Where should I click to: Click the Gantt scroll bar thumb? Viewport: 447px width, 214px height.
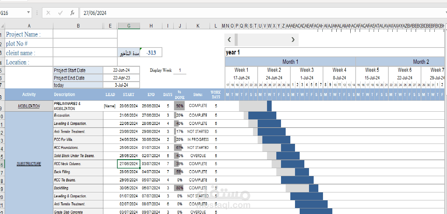point(236,40)
